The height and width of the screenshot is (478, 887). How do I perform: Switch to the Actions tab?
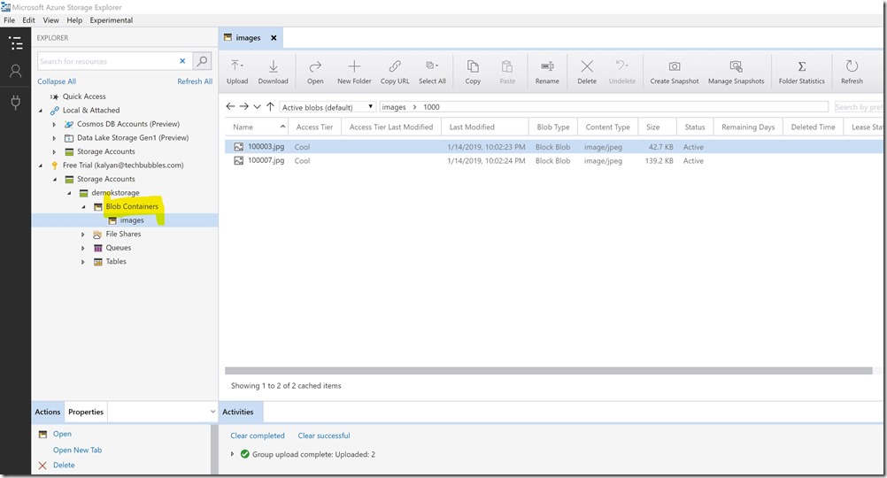coord(48,412)
